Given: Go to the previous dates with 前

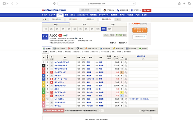Looking at the screenshot, I should pos(45,19).
